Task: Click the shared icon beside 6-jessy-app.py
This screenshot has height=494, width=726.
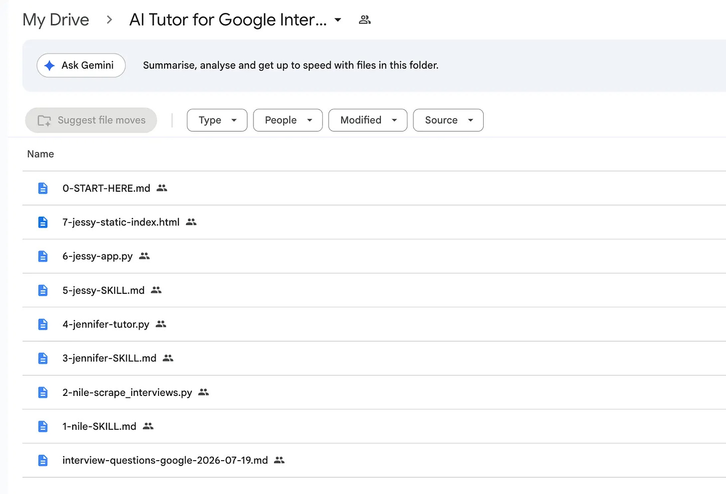Action: click(x=144, y=256)
